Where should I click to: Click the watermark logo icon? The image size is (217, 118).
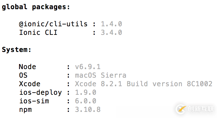coord(181,109)
